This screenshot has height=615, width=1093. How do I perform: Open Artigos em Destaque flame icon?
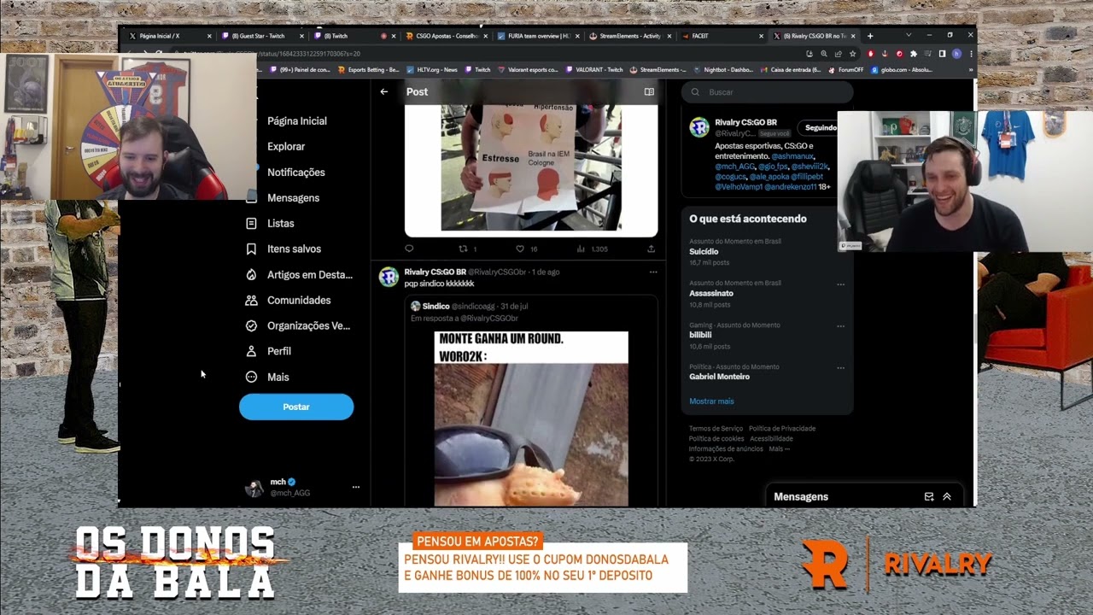click(251, 274)
